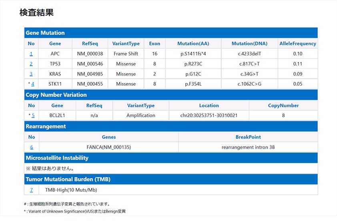Click the VariantType column header in Gene Mutation
This screenshot has width=337, height=224.
[x=126, y=44]
